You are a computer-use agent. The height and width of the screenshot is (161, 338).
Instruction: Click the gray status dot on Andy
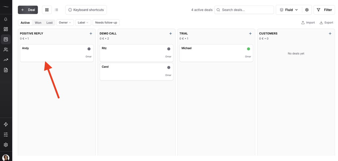pyautogui.click(x=89, y=49)
